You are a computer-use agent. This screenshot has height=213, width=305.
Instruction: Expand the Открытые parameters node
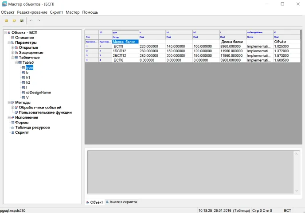click(x=13, y=47)
